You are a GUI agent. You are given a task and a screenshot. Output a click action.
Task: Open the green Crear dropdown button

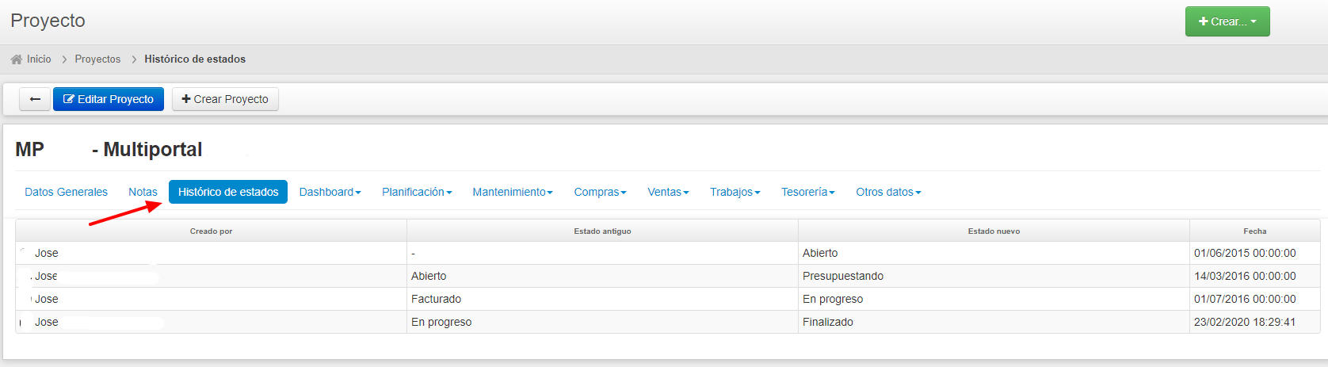click(1227, 21)
